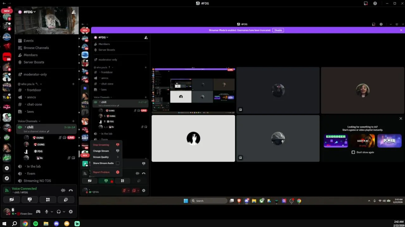Mute the microphone in the bottom user panel
This screenshot has width=405, height=227.
pyautogui.click(x=47, y=212)
